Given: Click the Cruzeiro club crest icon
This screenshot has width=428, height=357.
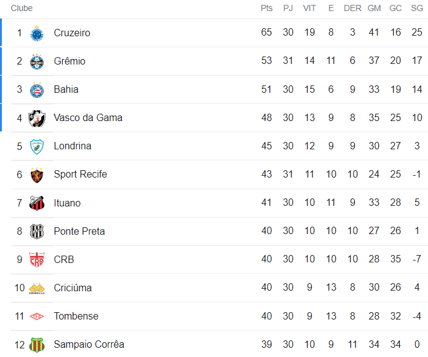Looking at the screenshot, I should [37, 33].
